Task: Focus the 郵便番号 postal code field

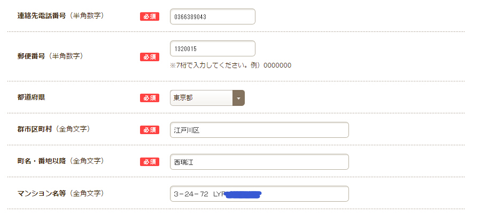Action: 212,48
